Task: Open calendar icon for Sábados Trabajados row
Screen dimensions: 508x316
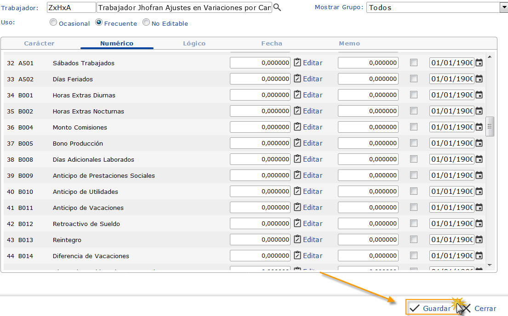Action: (479, 63)
